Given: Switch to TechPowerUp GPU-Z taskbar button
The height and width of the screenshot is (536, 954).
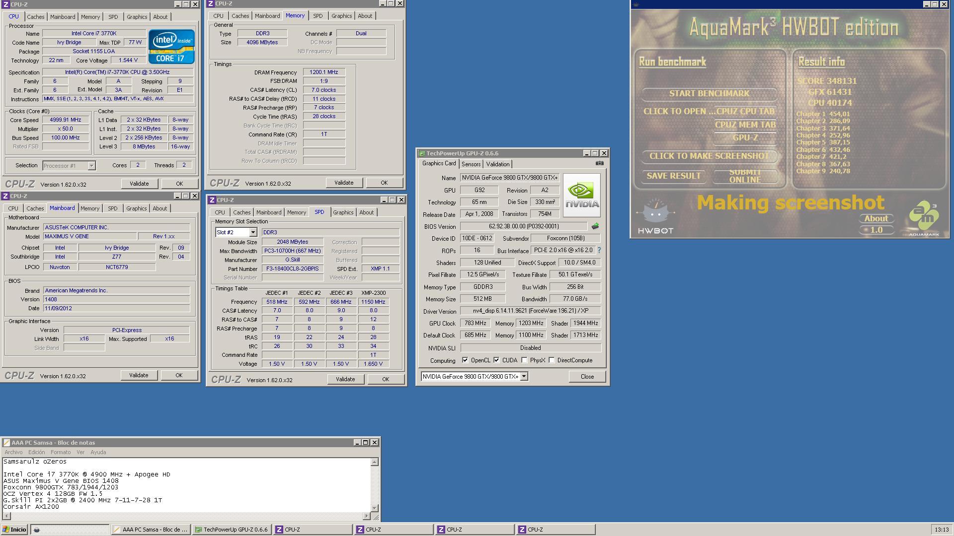Looking at the screenshot, I should [232, 530].
